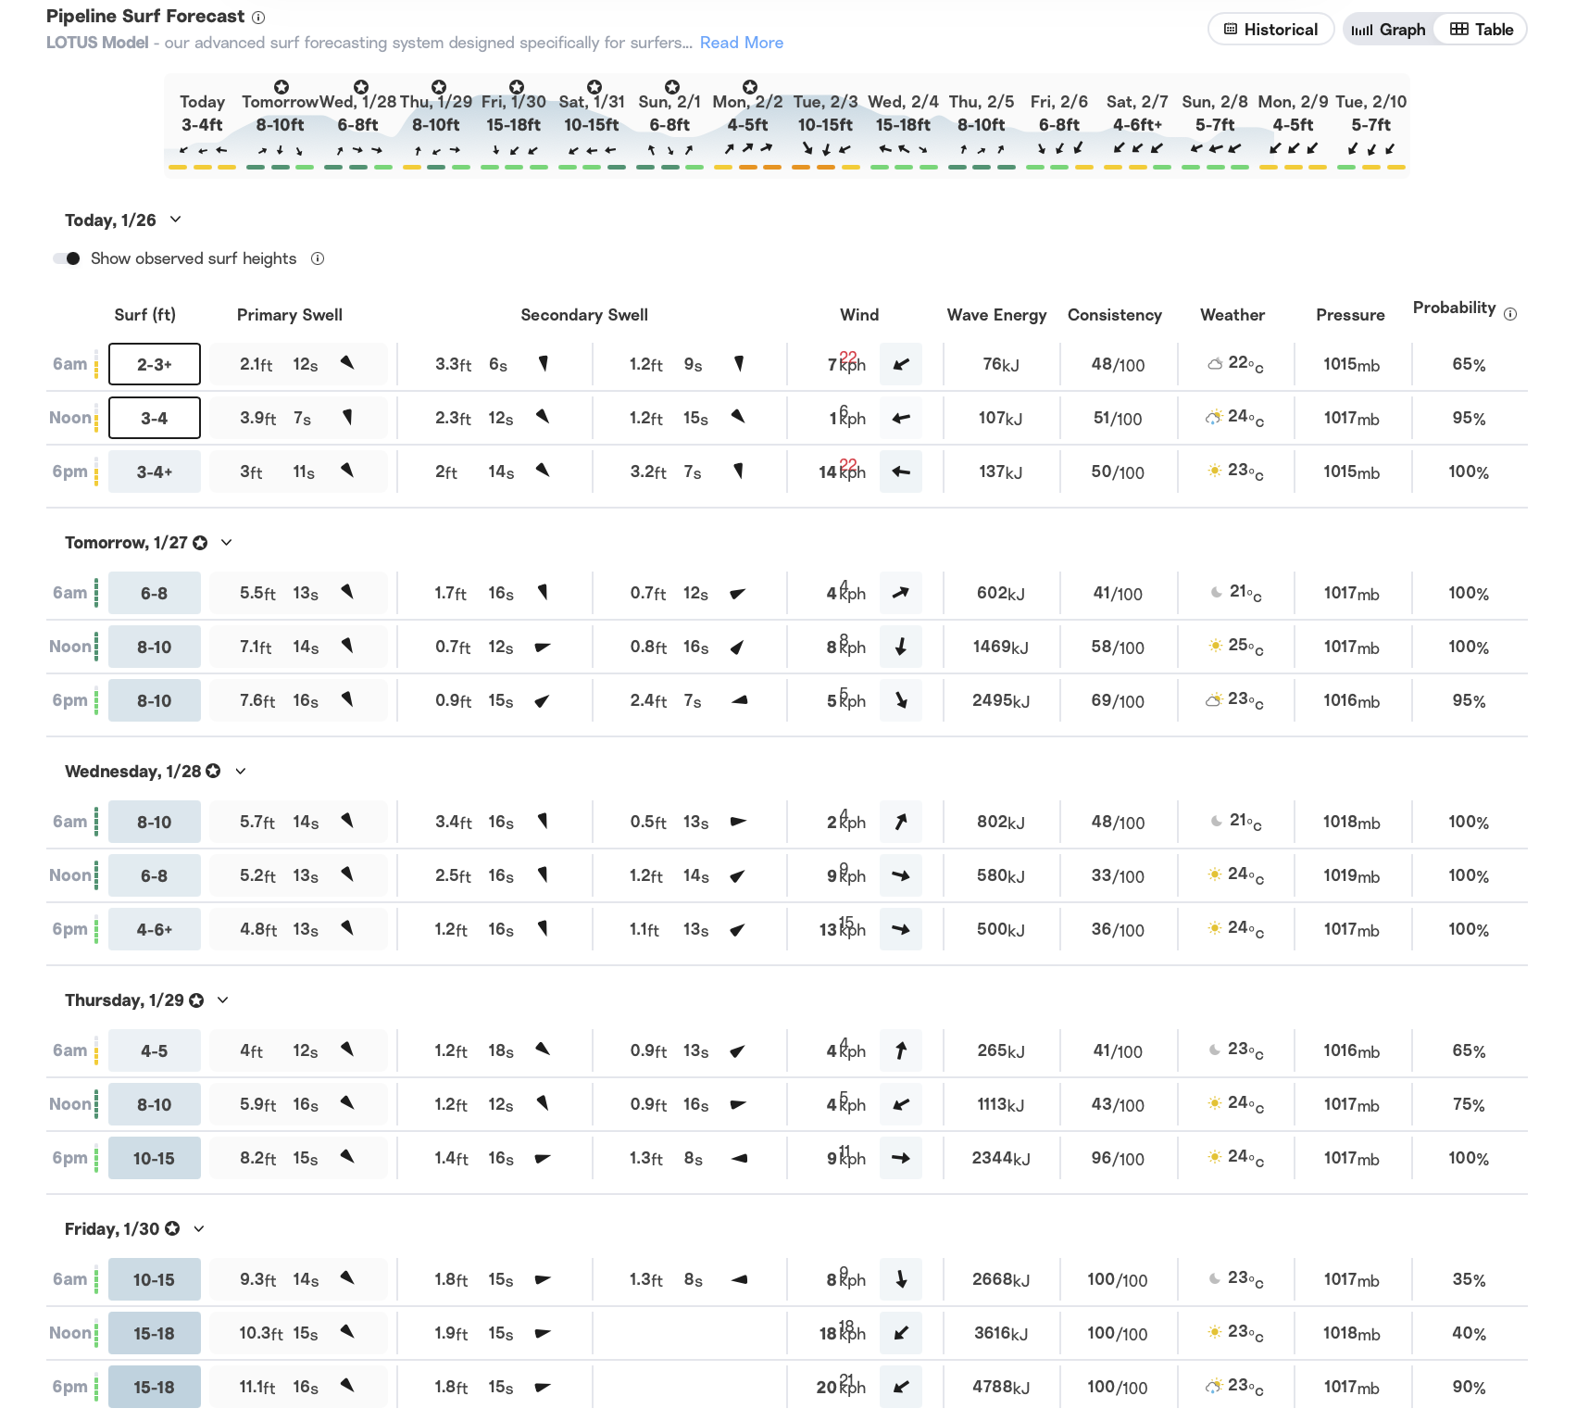1589x1421 pixels.
Task: Click star icon next to Friday, 1/30
Action: click(x=172, y=1229)
